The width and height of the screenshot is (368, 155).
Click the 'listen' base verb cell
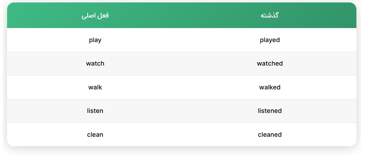(95, 111)
